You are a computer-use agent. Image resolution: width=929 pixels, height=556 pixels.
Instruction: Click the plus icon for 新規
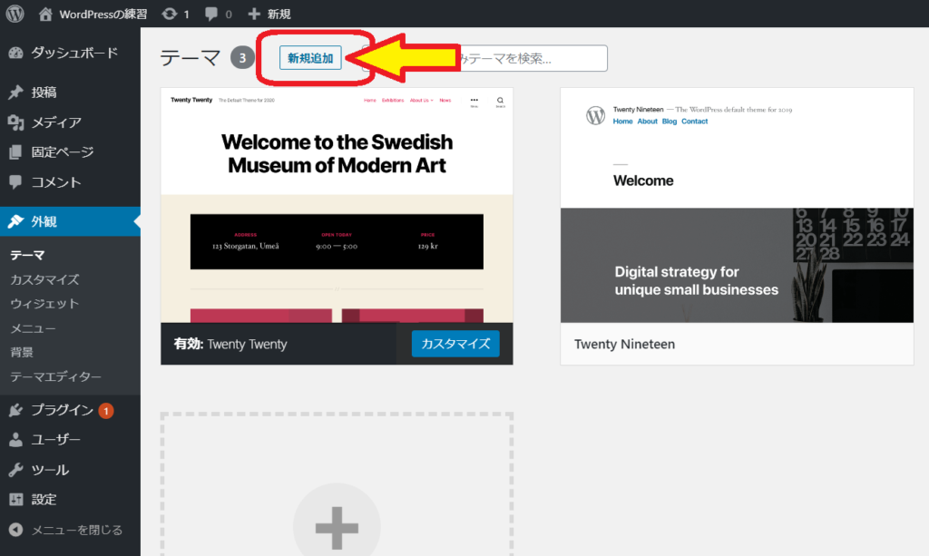pyautogui.click(x=254, y=14)
